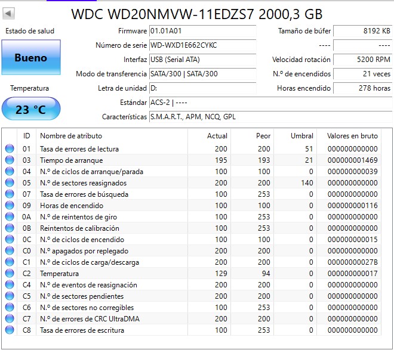Select the N.º de sectores reasignados row

coord(192,182)
